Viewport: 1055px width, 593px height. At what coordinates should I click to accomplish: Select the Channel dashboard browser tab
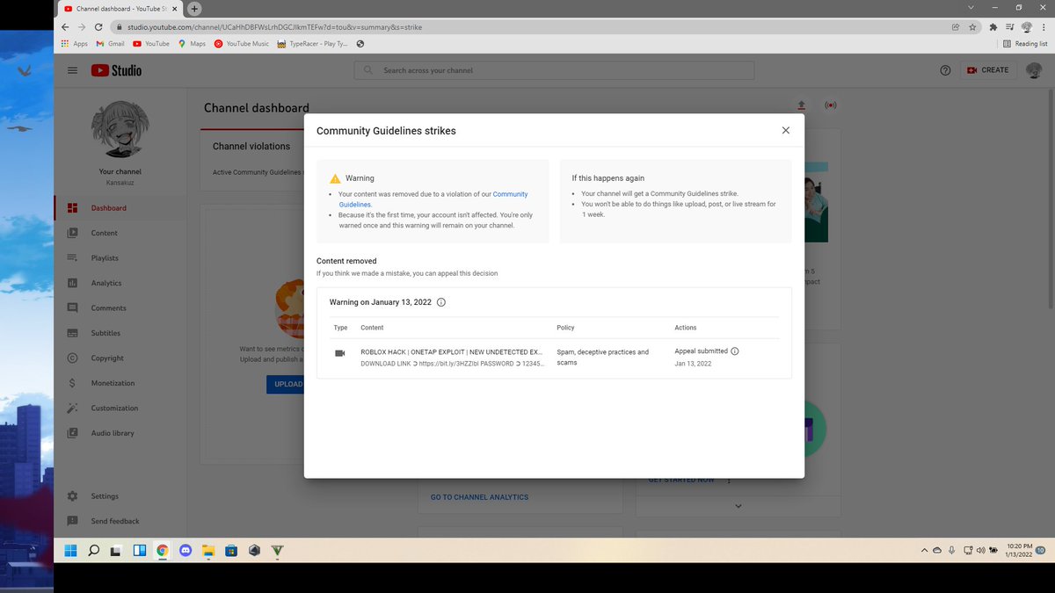120,8
